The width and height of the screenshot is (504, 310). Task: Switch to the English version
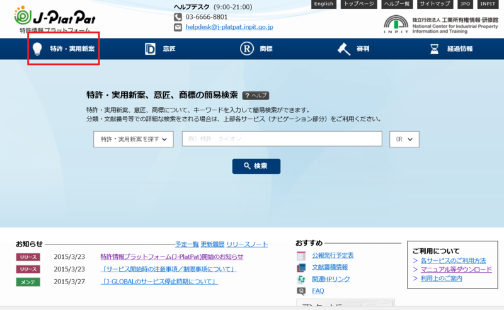coord(324,4)
